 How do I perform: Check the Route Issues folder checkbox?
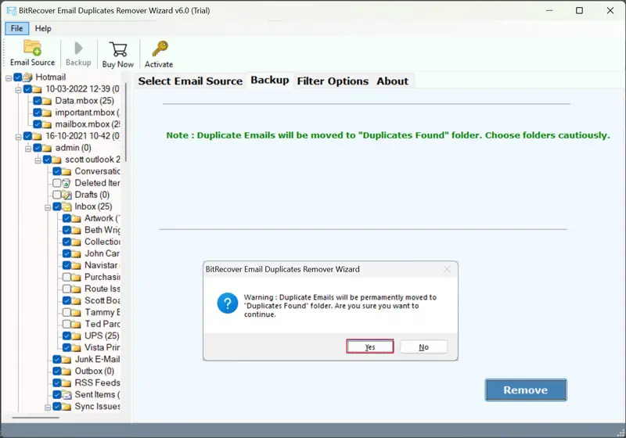pos(67,289)
